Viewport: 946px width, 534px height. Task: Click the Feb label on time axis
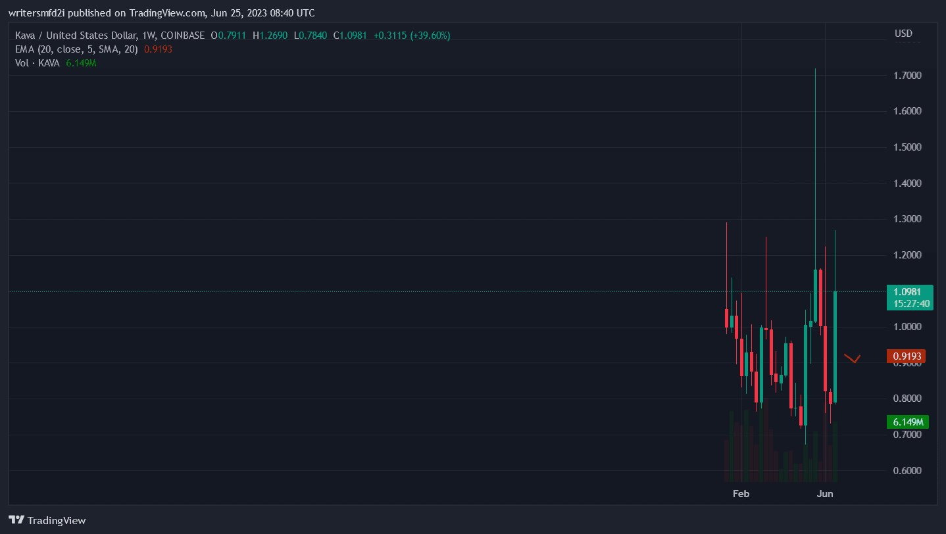[x=741, y=494]
